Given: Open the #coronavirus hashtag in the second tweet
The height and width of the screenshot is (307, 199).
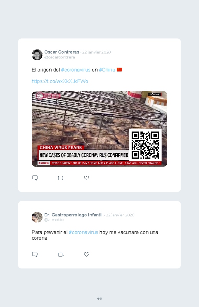Looking at the screenshot, I should point(83,232).
